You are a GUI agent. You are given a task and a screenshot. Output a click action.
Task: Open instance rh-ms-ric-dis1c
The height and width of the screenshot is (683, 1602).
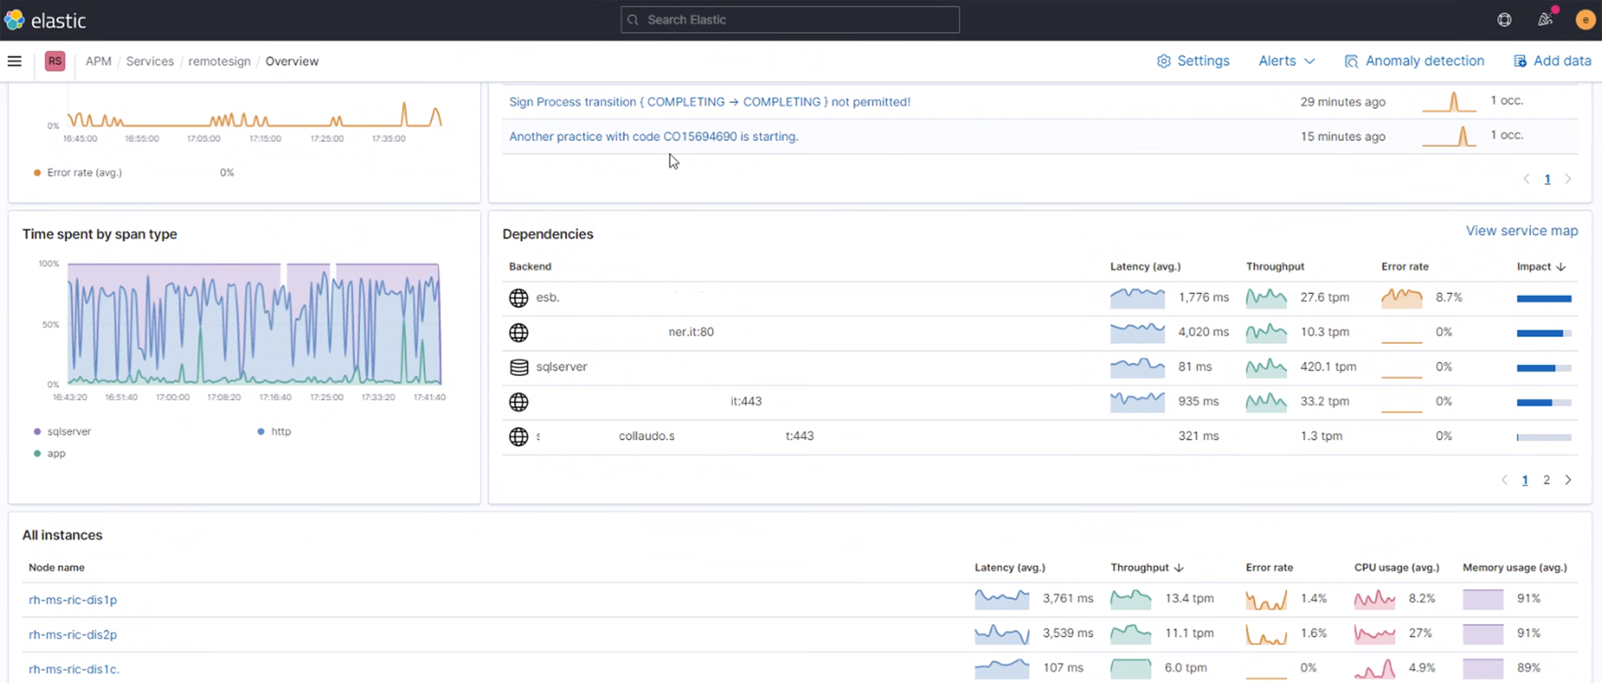coord(74,669)
